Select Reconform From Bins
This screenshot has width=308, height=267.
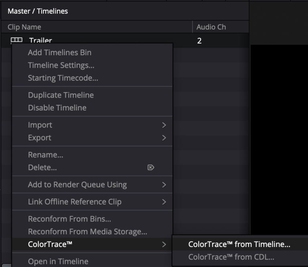[92, 219]
